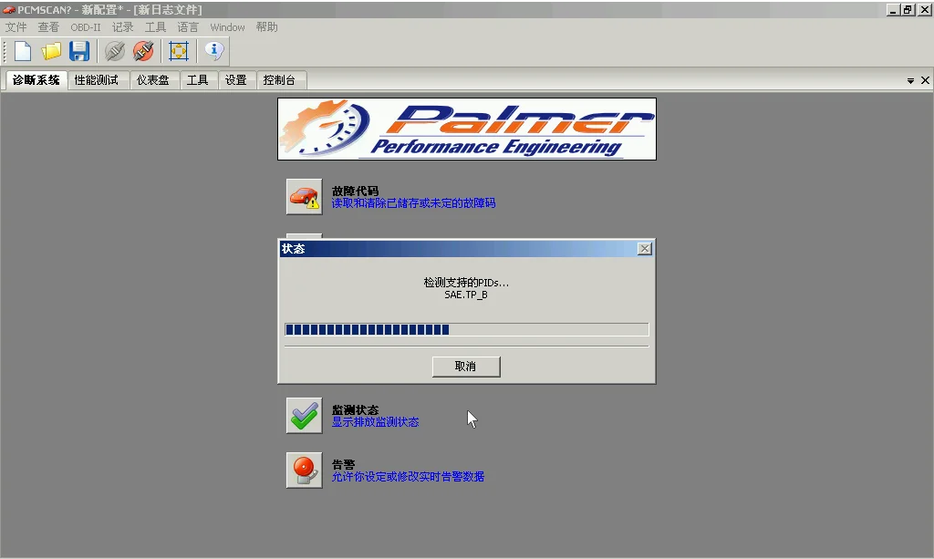Open the 查看 menu

click(48, 27)
